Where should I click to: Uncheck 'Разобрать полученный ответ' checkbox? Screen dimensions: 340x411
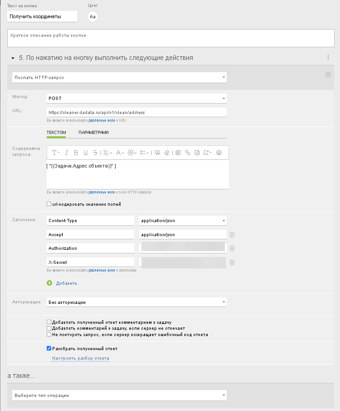tap(49, 349)
